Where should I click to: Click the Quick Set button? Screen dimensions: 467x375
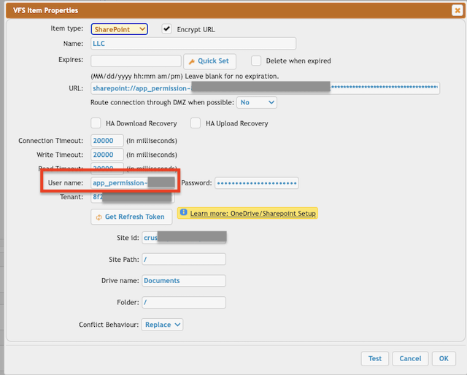point(209,61)
